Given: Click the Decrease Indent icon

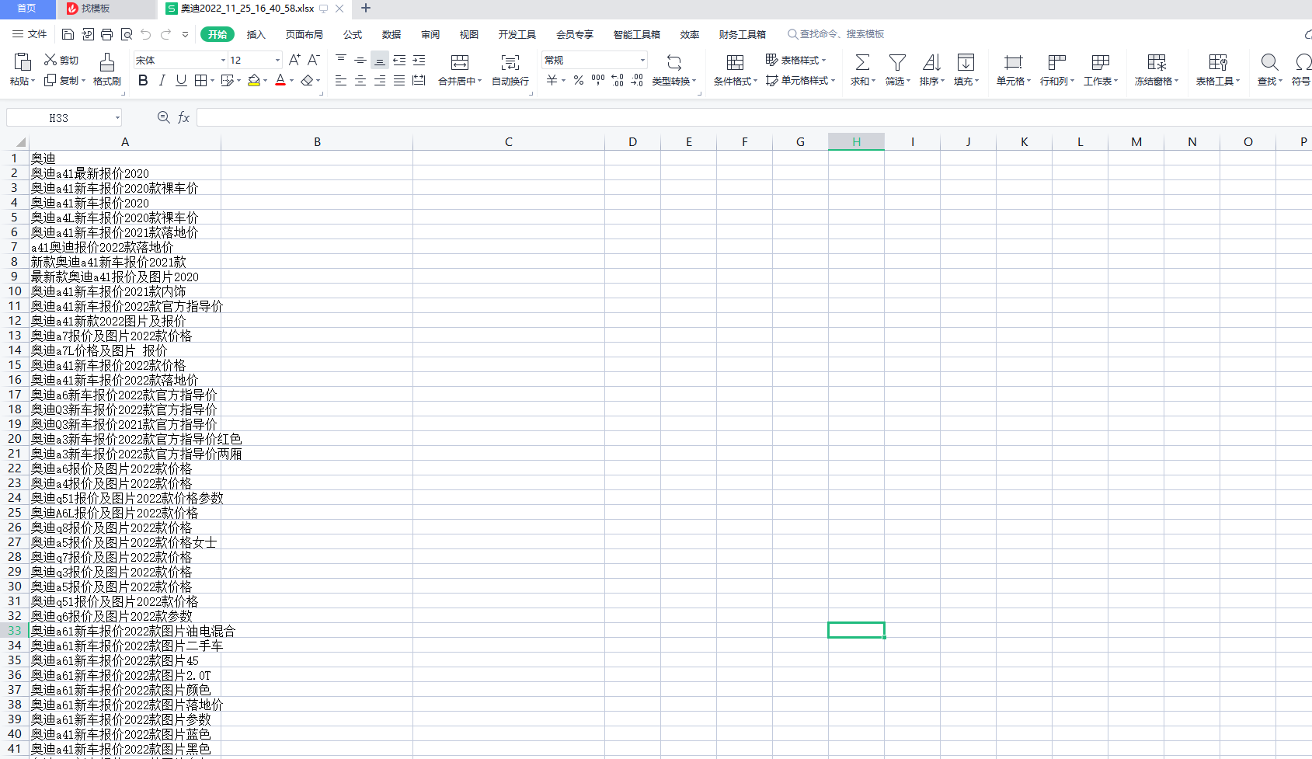Looking at the screenshot, I should pyautogui.click(x=399, y=60).
